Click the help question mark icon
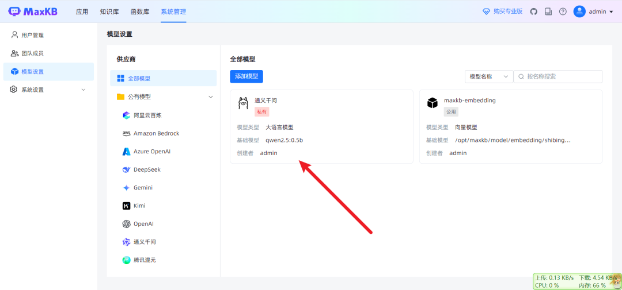Viewport: 622px width, 290px height. [x=563, y=11]
